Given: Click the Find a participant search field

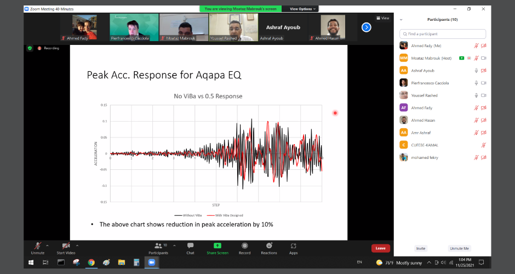Looking at the screenshot, I should pos(443,34).
